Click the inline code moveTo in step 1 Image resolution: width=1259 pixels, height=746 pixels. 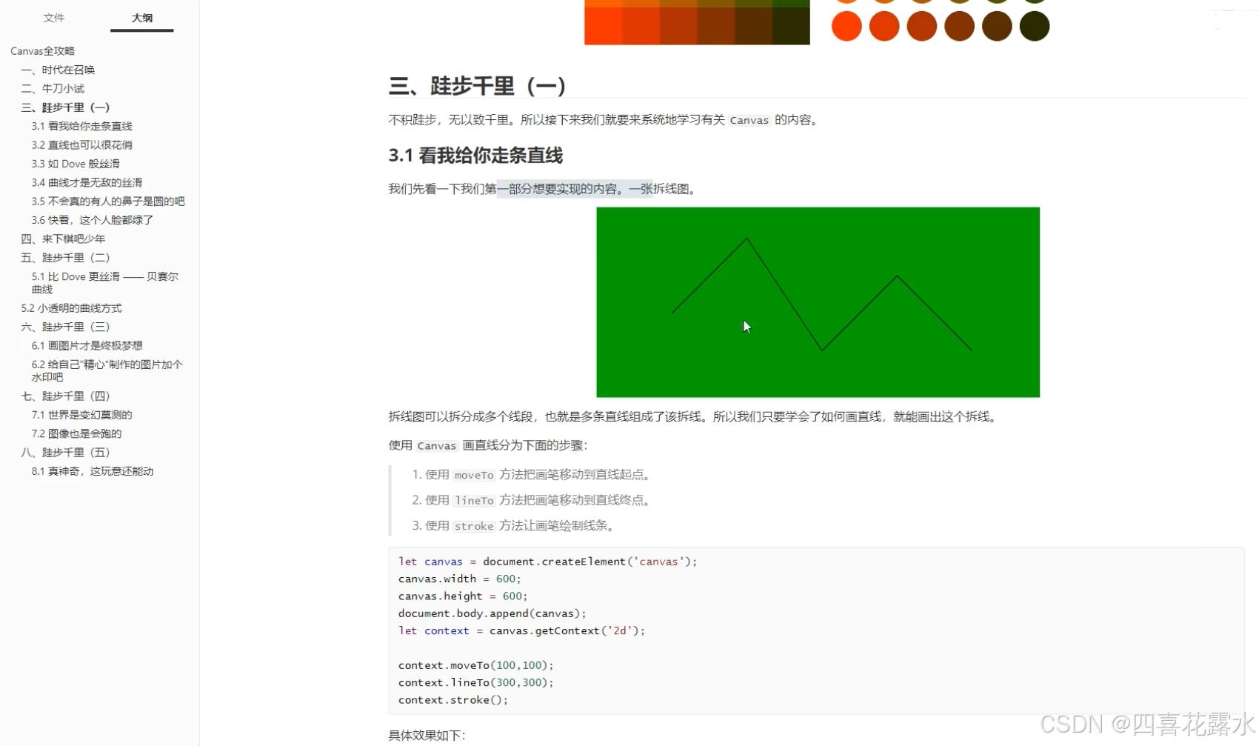474,475
